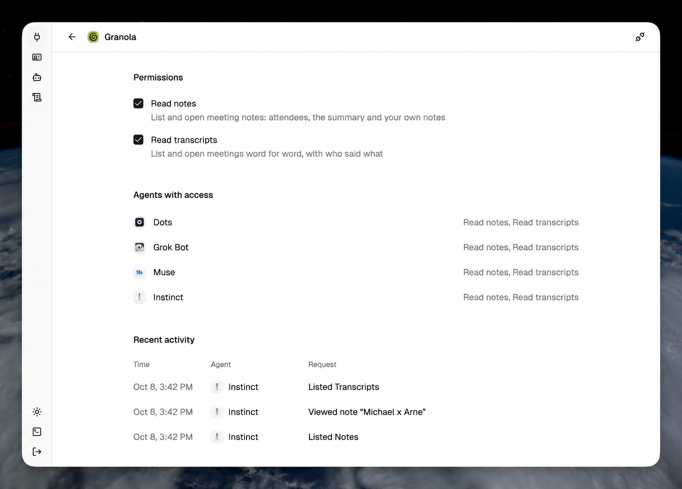Screen dimensions: 682x489
Task: Click the Muse agent icon
Action: 139,272
